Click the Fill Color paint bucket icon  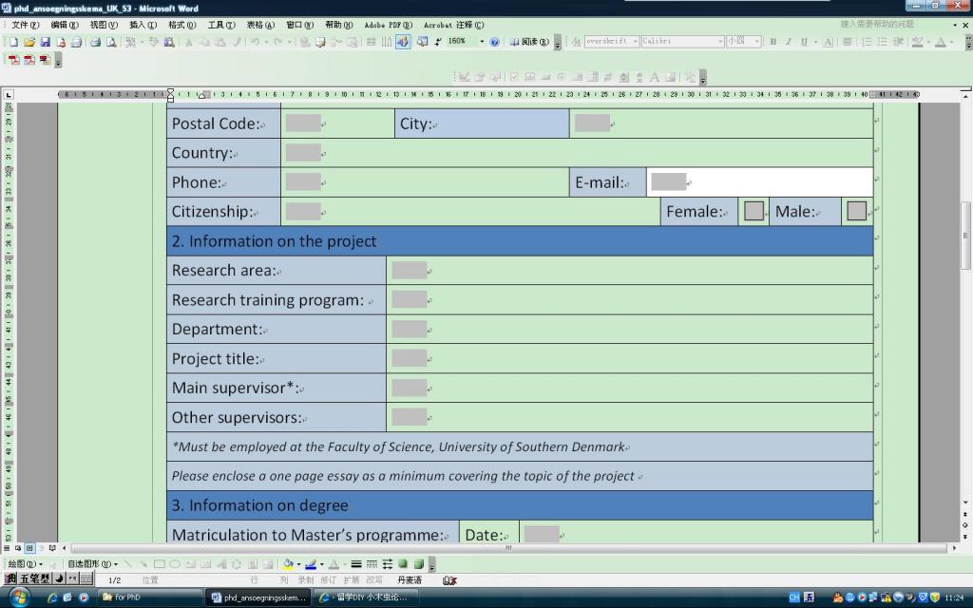[x=288, y=564]
